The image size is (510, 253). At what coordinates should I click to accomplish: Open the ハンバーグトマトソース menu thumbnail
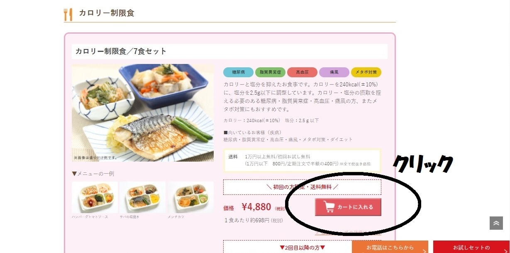pos(95,197)
